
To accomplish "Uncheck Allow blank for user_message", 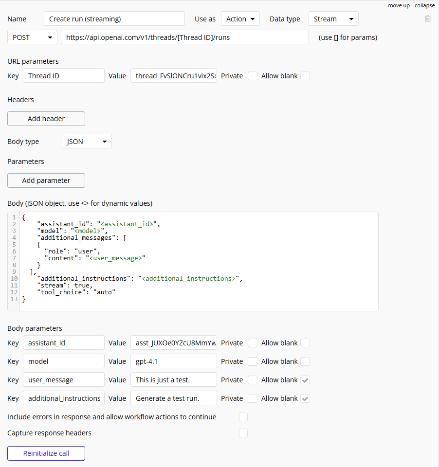I will (305, 380).
